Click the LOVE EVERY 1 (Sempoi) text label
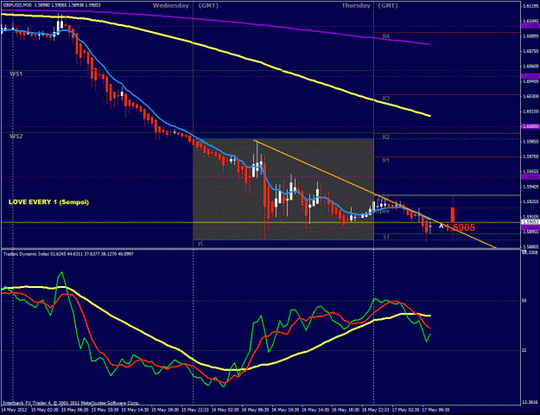The image size is (540, 415). click(x=48, y=202)
